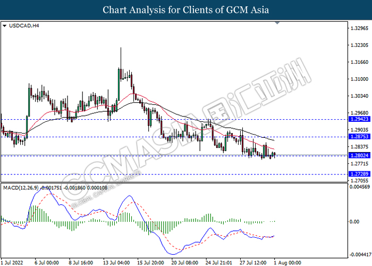The height and width of the screenshot is (266, 372).
Task: Click the 6 Jul 00:00 time label
Action: click(x=47, y=263)
